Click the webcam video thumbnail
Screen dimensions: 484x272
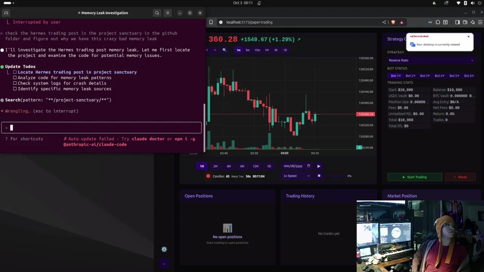pos(420,236)
